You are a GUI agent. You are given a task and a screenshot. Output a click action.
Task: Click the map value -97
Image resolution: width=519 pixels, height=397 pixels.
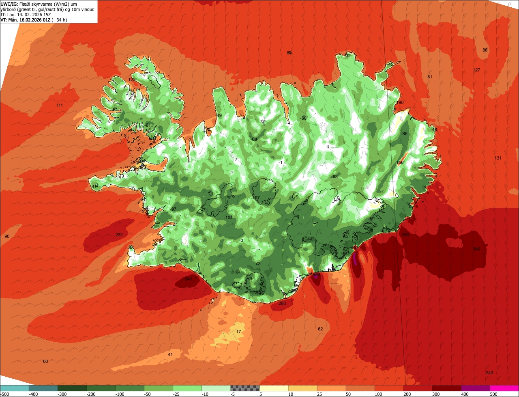173,209
